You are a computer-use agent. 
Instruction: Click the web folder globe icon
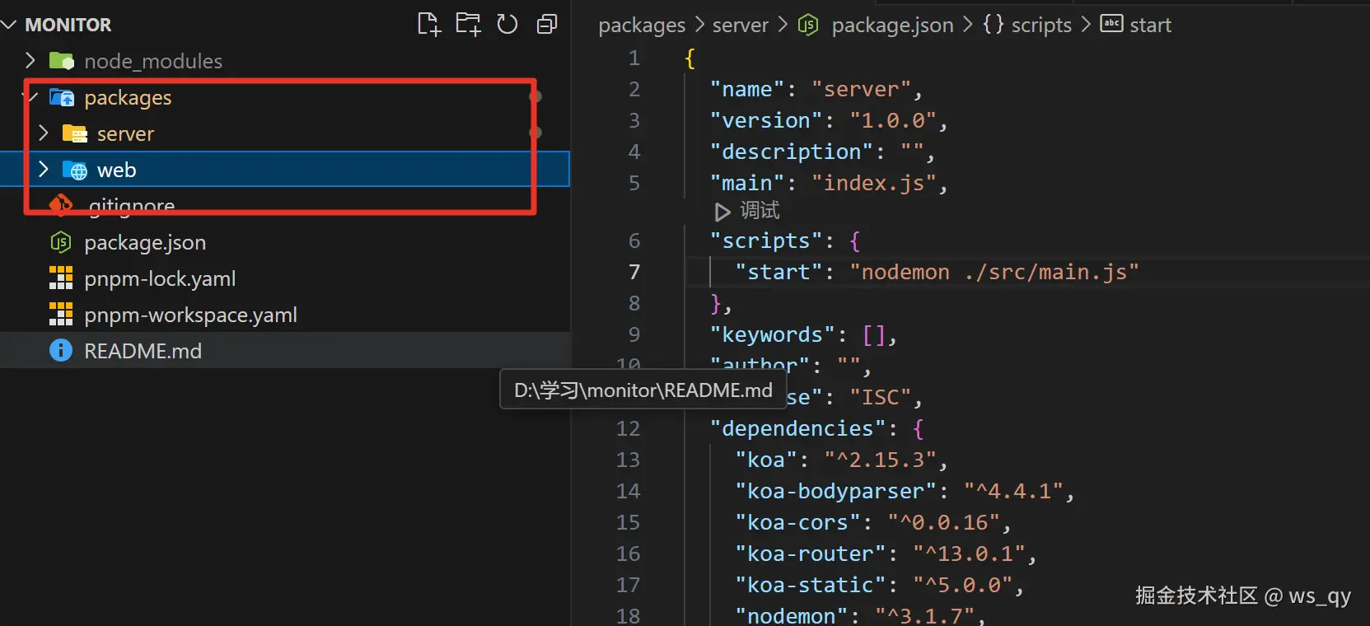coord(75,170)
